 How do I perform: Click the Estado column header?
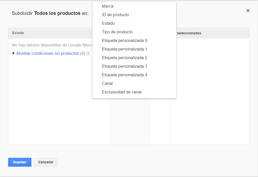pyautogui.click(x=18, y=33)
